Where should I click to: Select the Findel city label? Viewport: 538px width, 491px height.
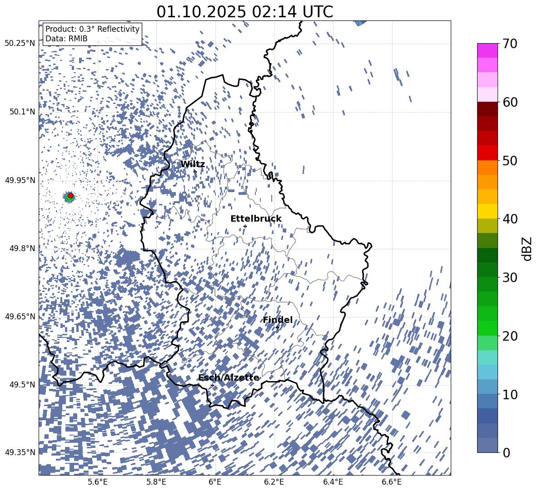(278, 320)
